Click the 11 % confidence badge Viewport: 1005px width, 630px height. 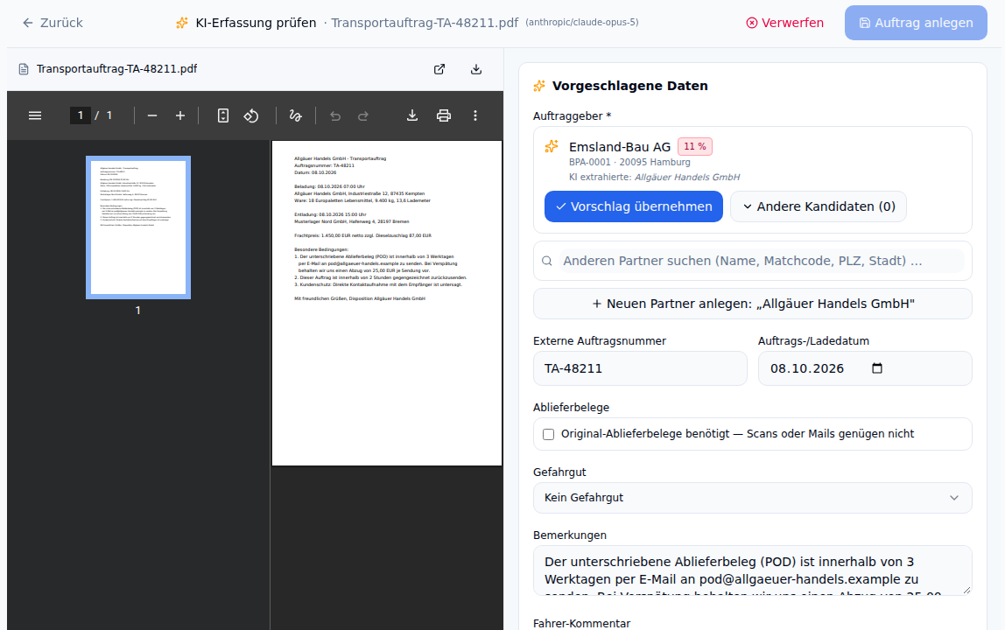(x=695, y=147)
